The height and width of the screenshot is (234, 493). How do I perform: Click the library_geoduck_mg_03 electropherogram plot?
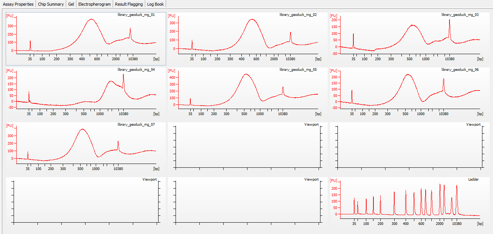[x=410, y=38]
